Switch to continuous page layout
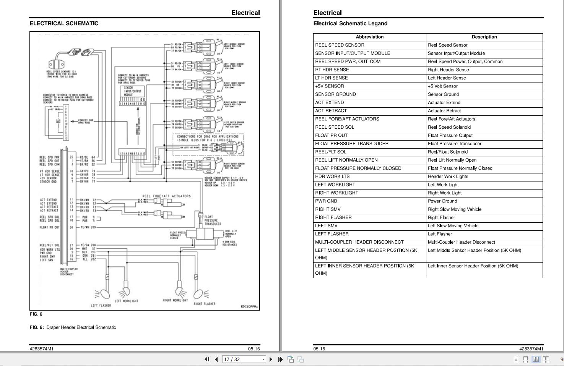This screenshot has height=366, width=564. pyautogui.click(x=525, y=359)
